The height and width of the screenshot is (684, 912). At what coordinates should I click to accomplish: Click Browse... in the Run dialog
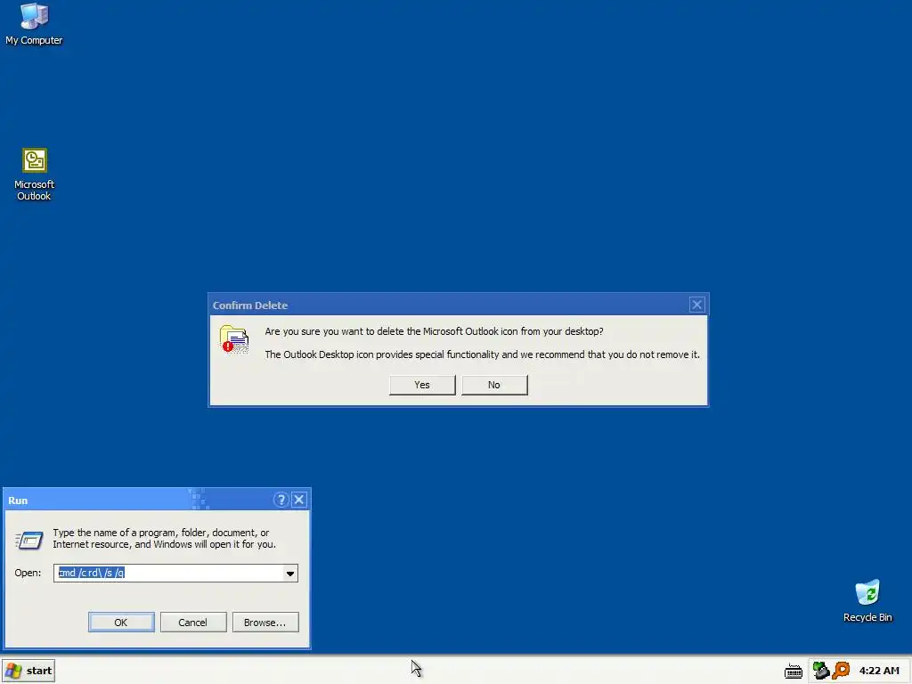265,623
